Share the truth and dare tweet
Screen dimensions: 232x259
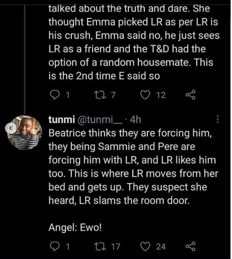191,95
